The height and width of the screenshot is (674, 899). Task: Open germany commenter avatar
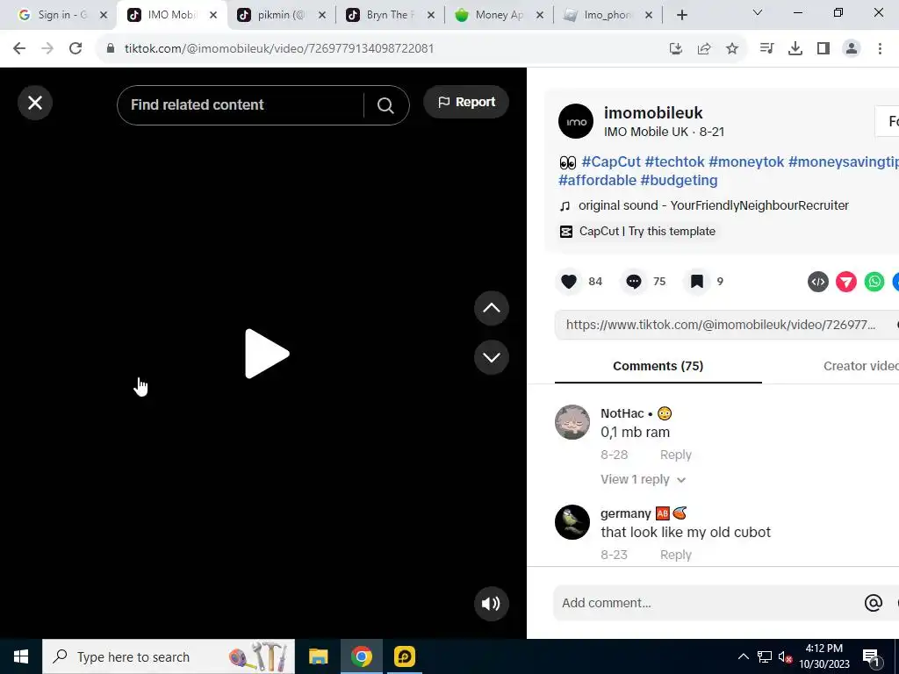[x=572, y=522]
